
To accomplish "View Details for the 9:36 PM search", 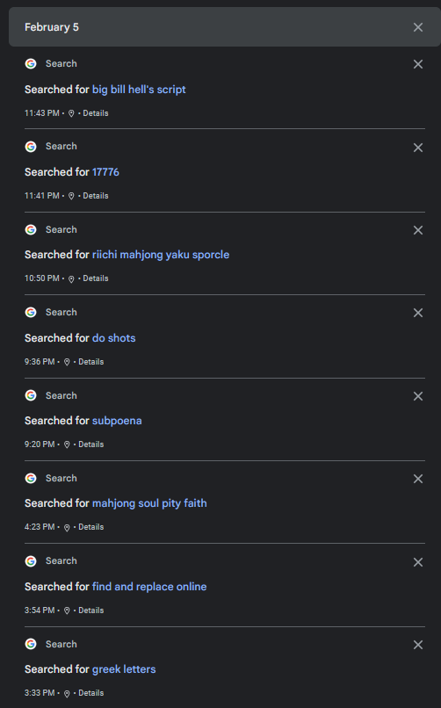I will coord(90,362).
